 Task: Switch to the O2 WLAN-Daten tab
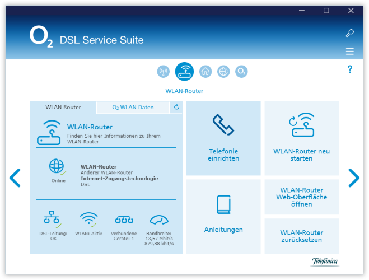pos(133,108)
